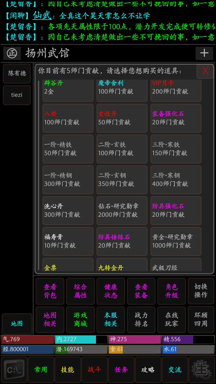Choose 洗心丹 for 300 contribution
The height and width of the screenshot is (384, 216).
coord(68,210)
